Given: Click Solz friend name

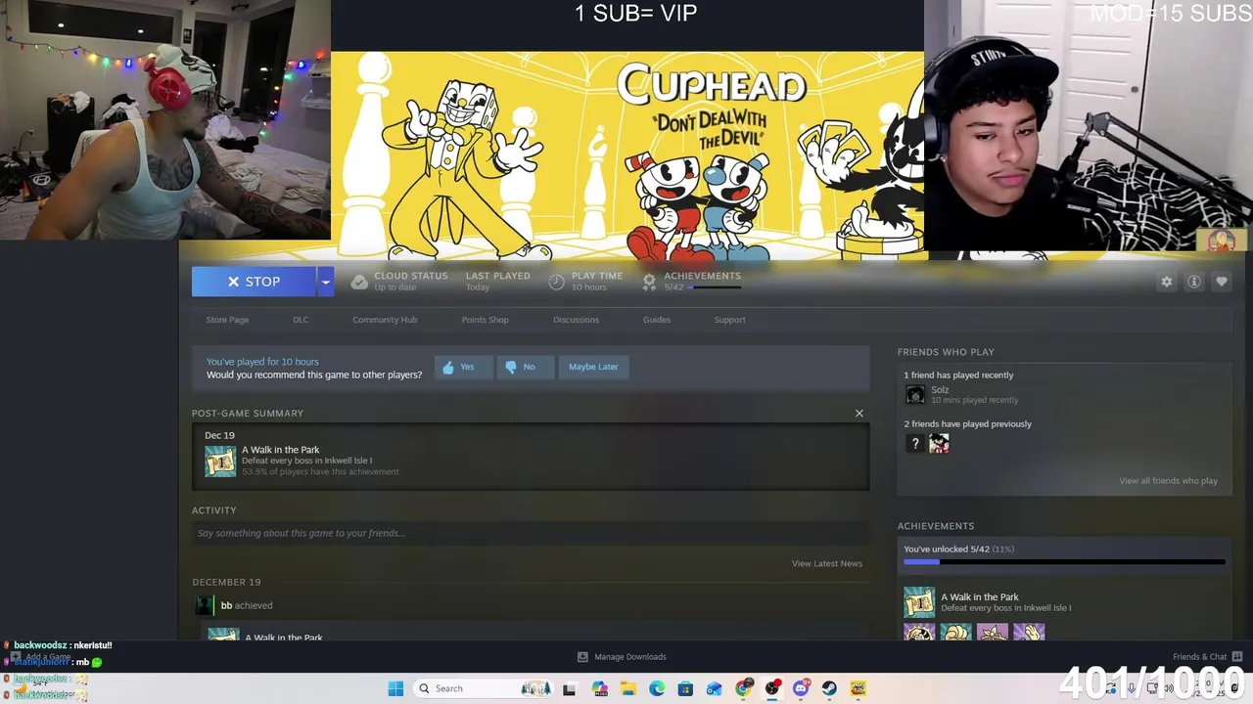Looking at the screenshot, I should 940,390.
